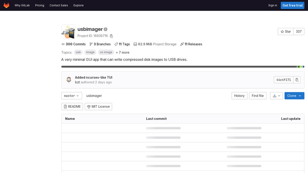Open the 300 Commits link
Viewport: 308px width, 173px height.
73,44
